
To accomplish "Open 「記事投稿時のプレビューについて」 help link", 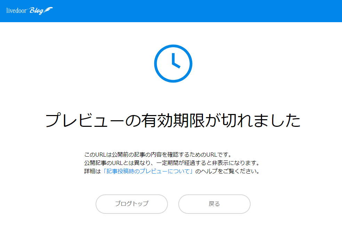I will [x=148, y=171].
